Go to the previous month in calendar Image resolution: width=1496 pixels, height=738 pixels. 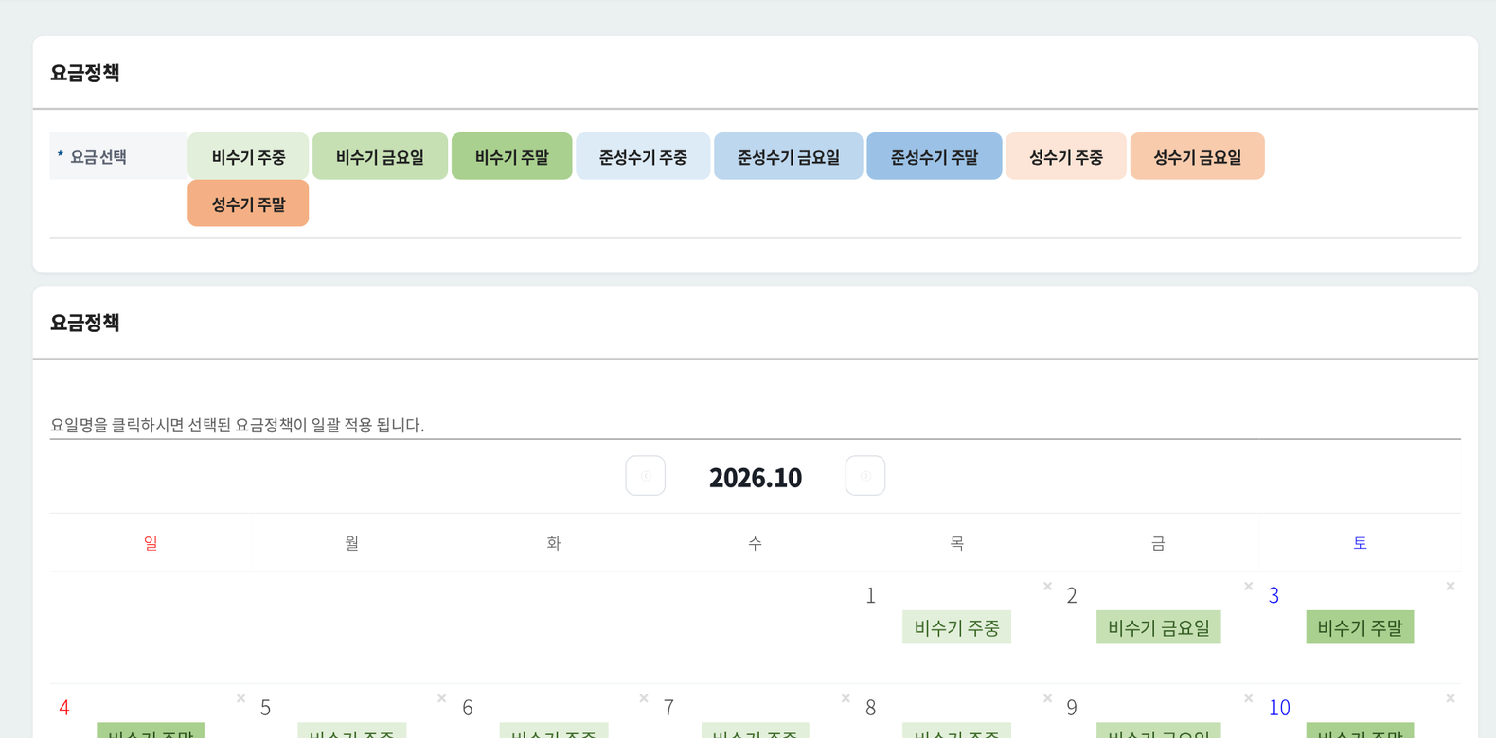pyautogui.click(x=646, y=476)
